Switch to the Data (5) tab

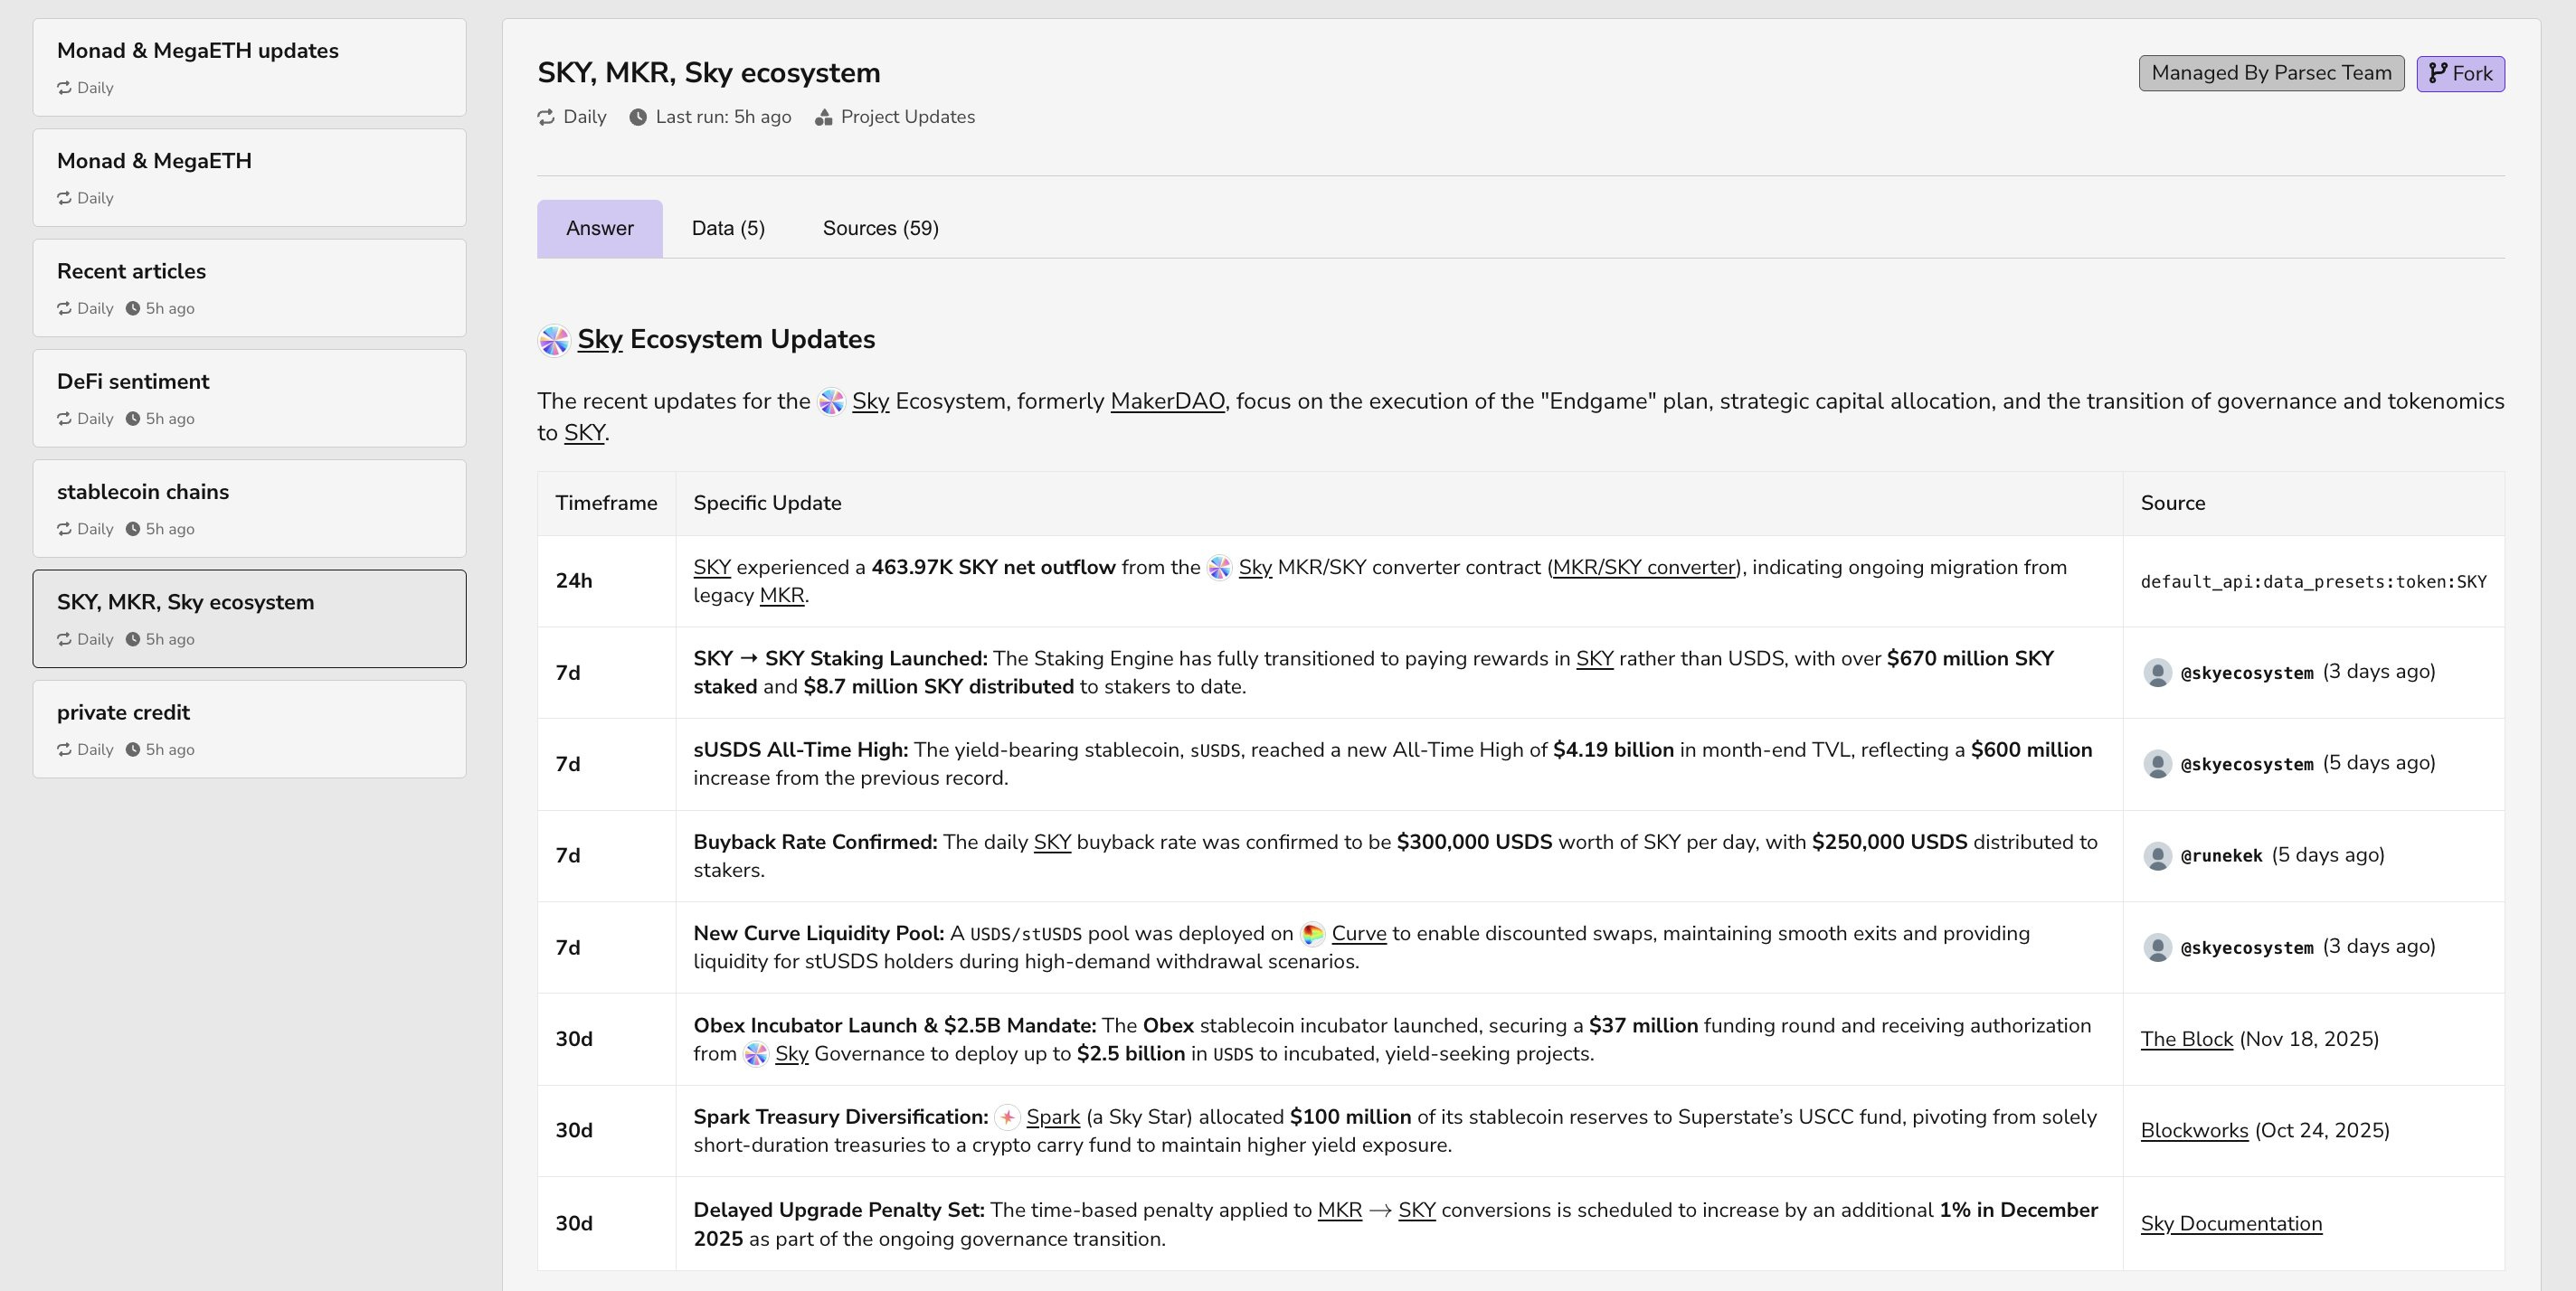(x=728, y=229)
